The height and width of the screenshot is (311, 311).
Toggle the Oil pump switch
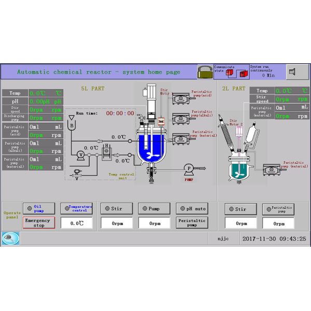(38, 209)
